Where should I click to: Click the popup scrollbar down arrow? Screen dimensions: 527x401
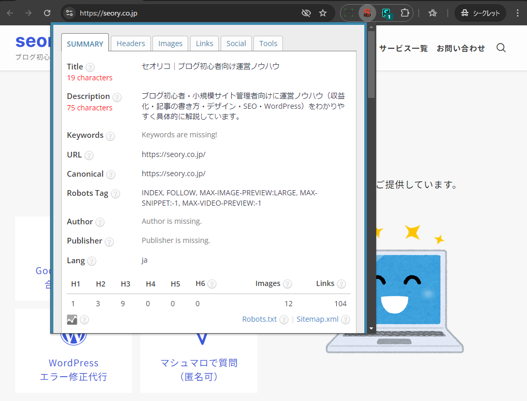click(371, 328)
